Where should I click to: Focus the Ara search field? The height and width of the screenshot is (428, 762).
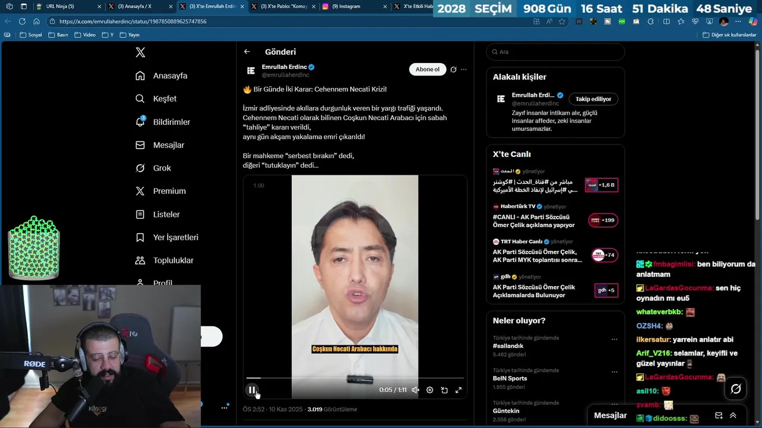[555, 52]
